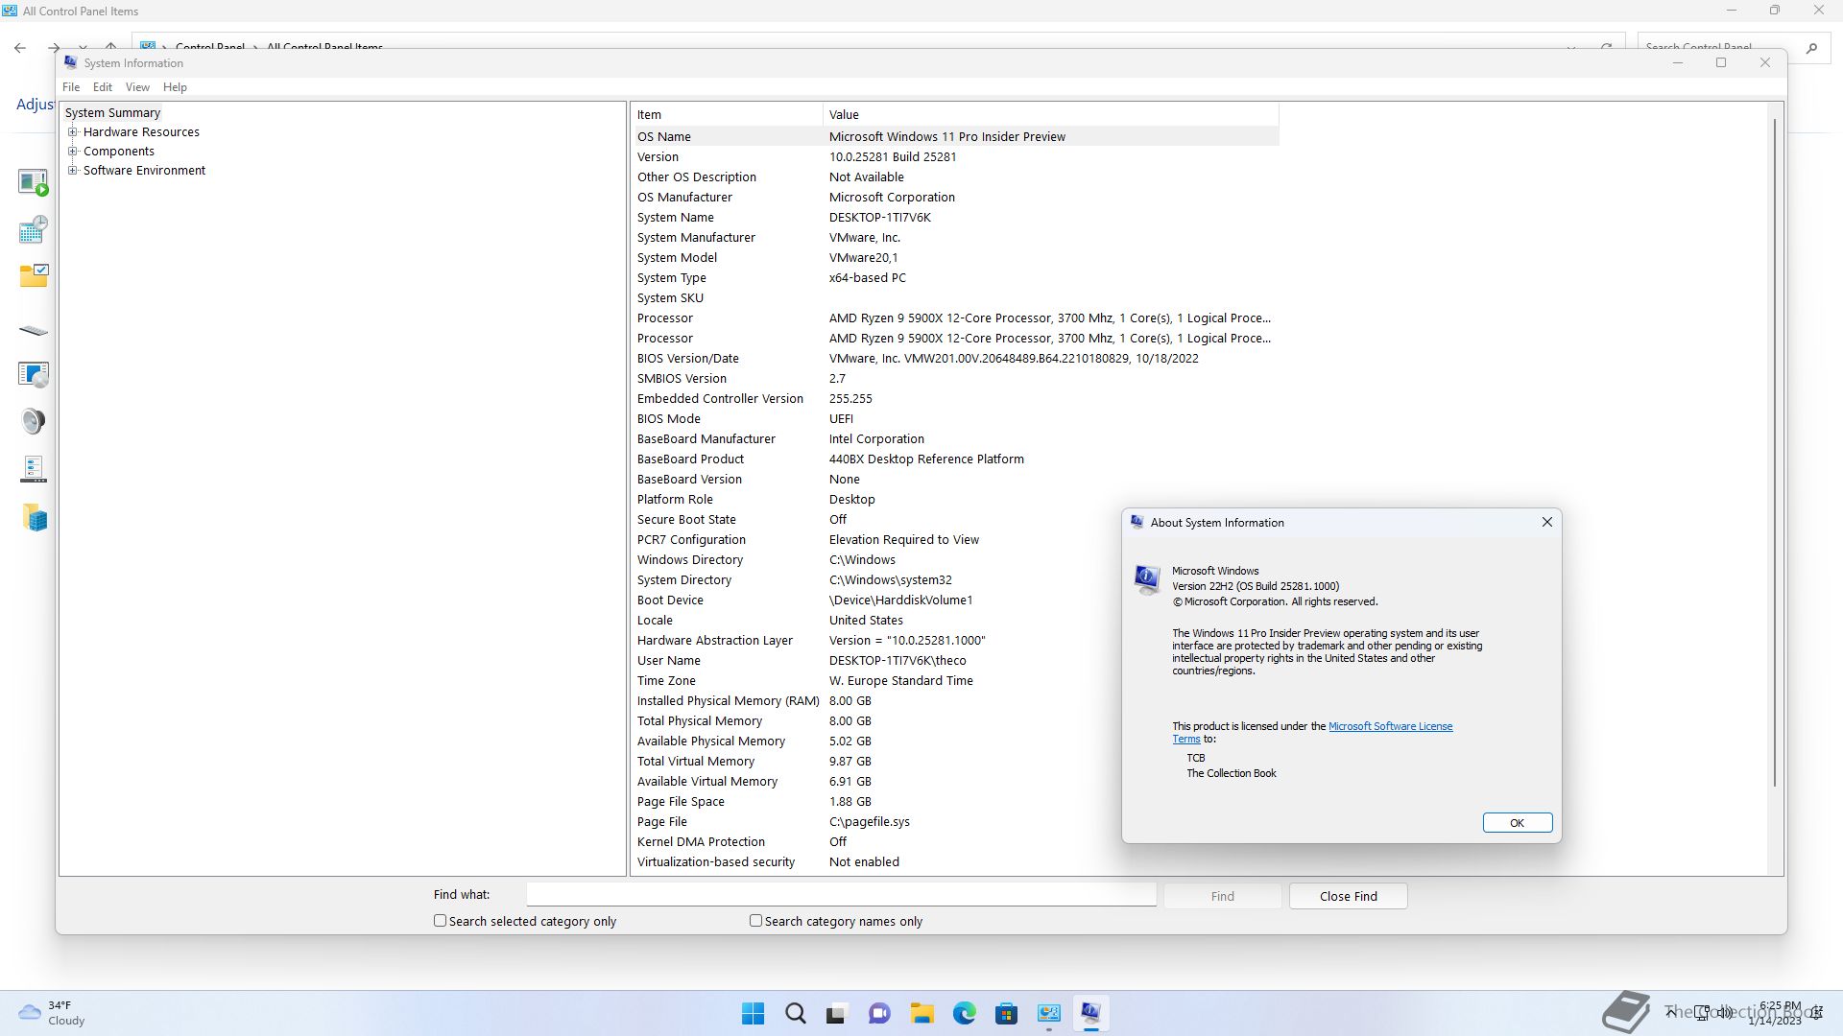This screenshot has height=1036, width=1843.
Task: Enable Search category names only checkbox
Action: tap(755, 921)
